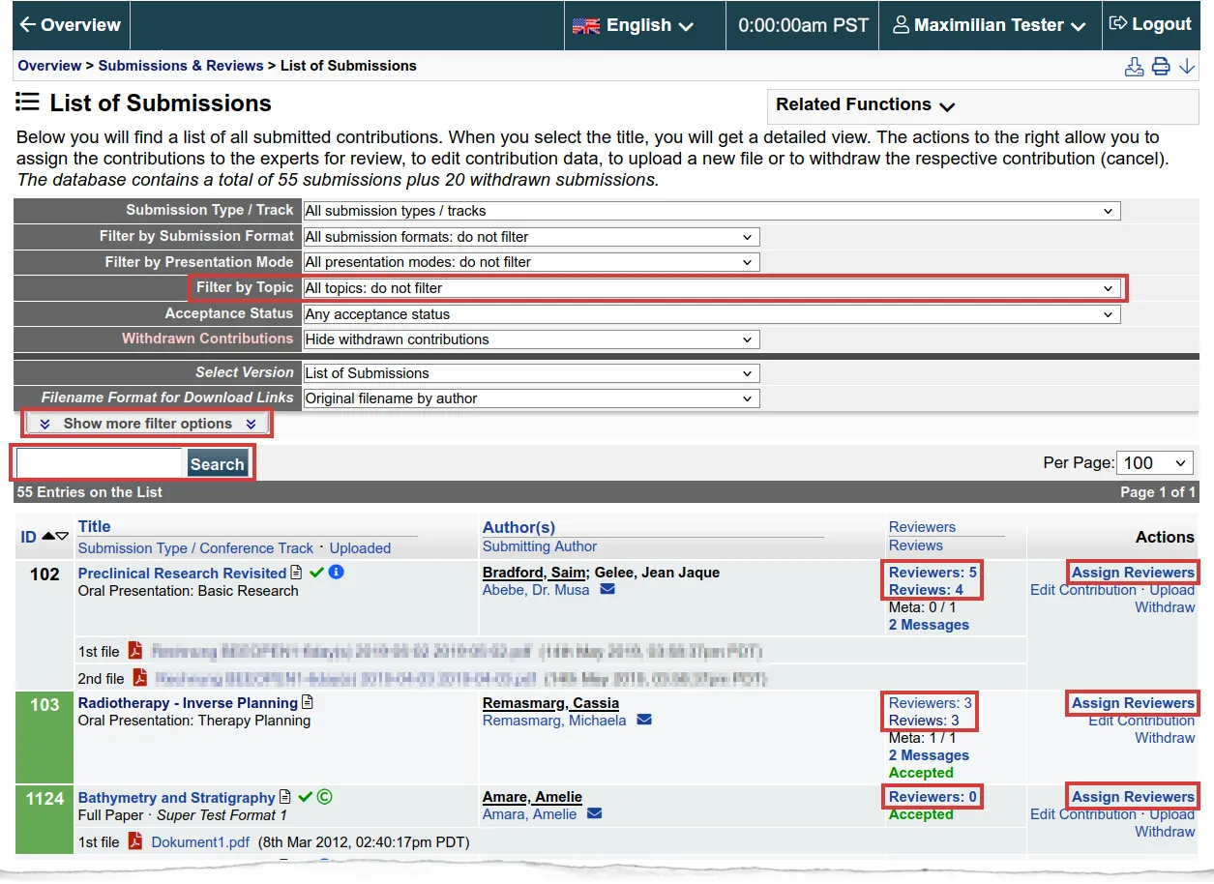The image size is (1214, 884).
Task: Click mail icon next to Remasmarg, Michaela
Action: click(644, 721)
